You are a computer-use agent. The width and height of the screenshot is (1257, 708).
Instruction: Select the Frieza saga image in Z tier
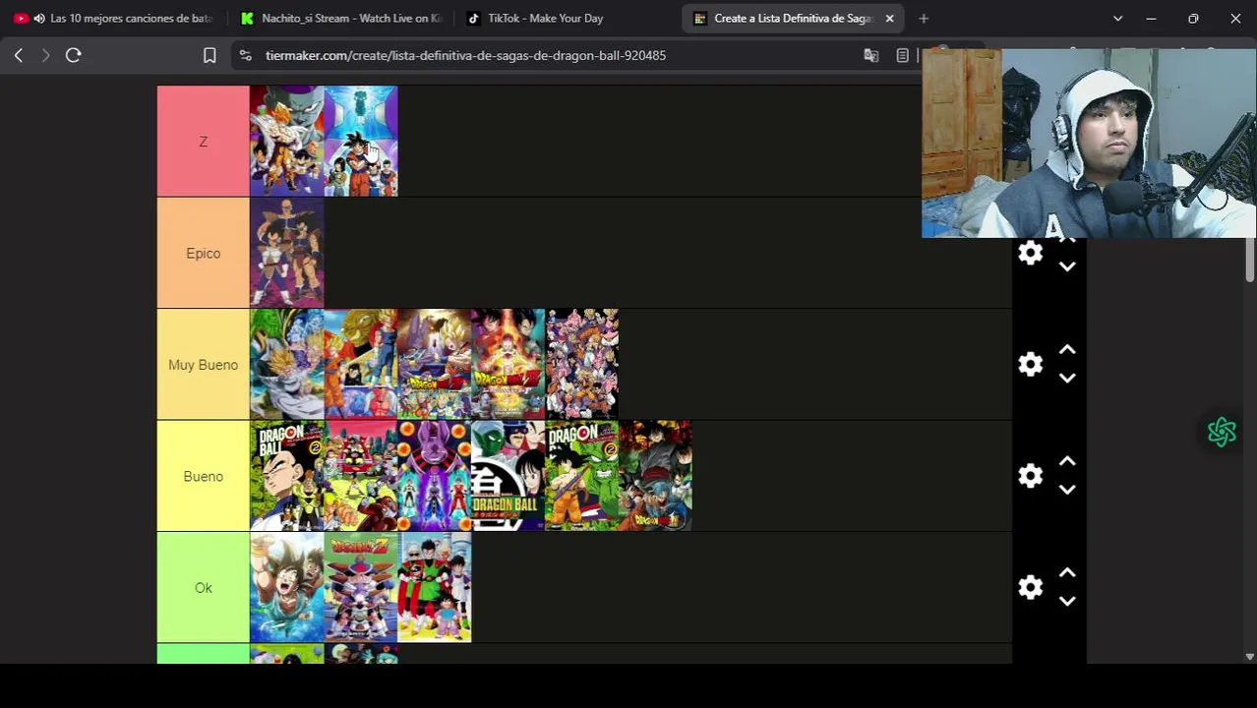coord(287,142)
